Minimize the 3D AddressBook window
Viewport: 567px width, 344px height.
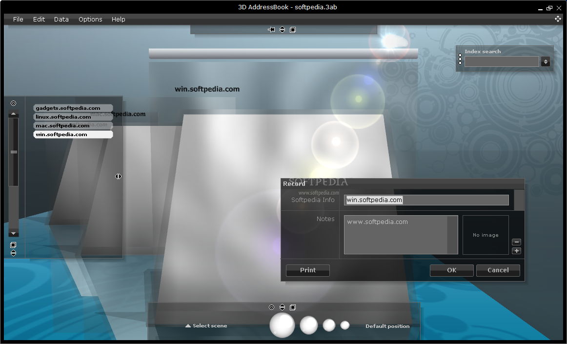pos(540,9)
